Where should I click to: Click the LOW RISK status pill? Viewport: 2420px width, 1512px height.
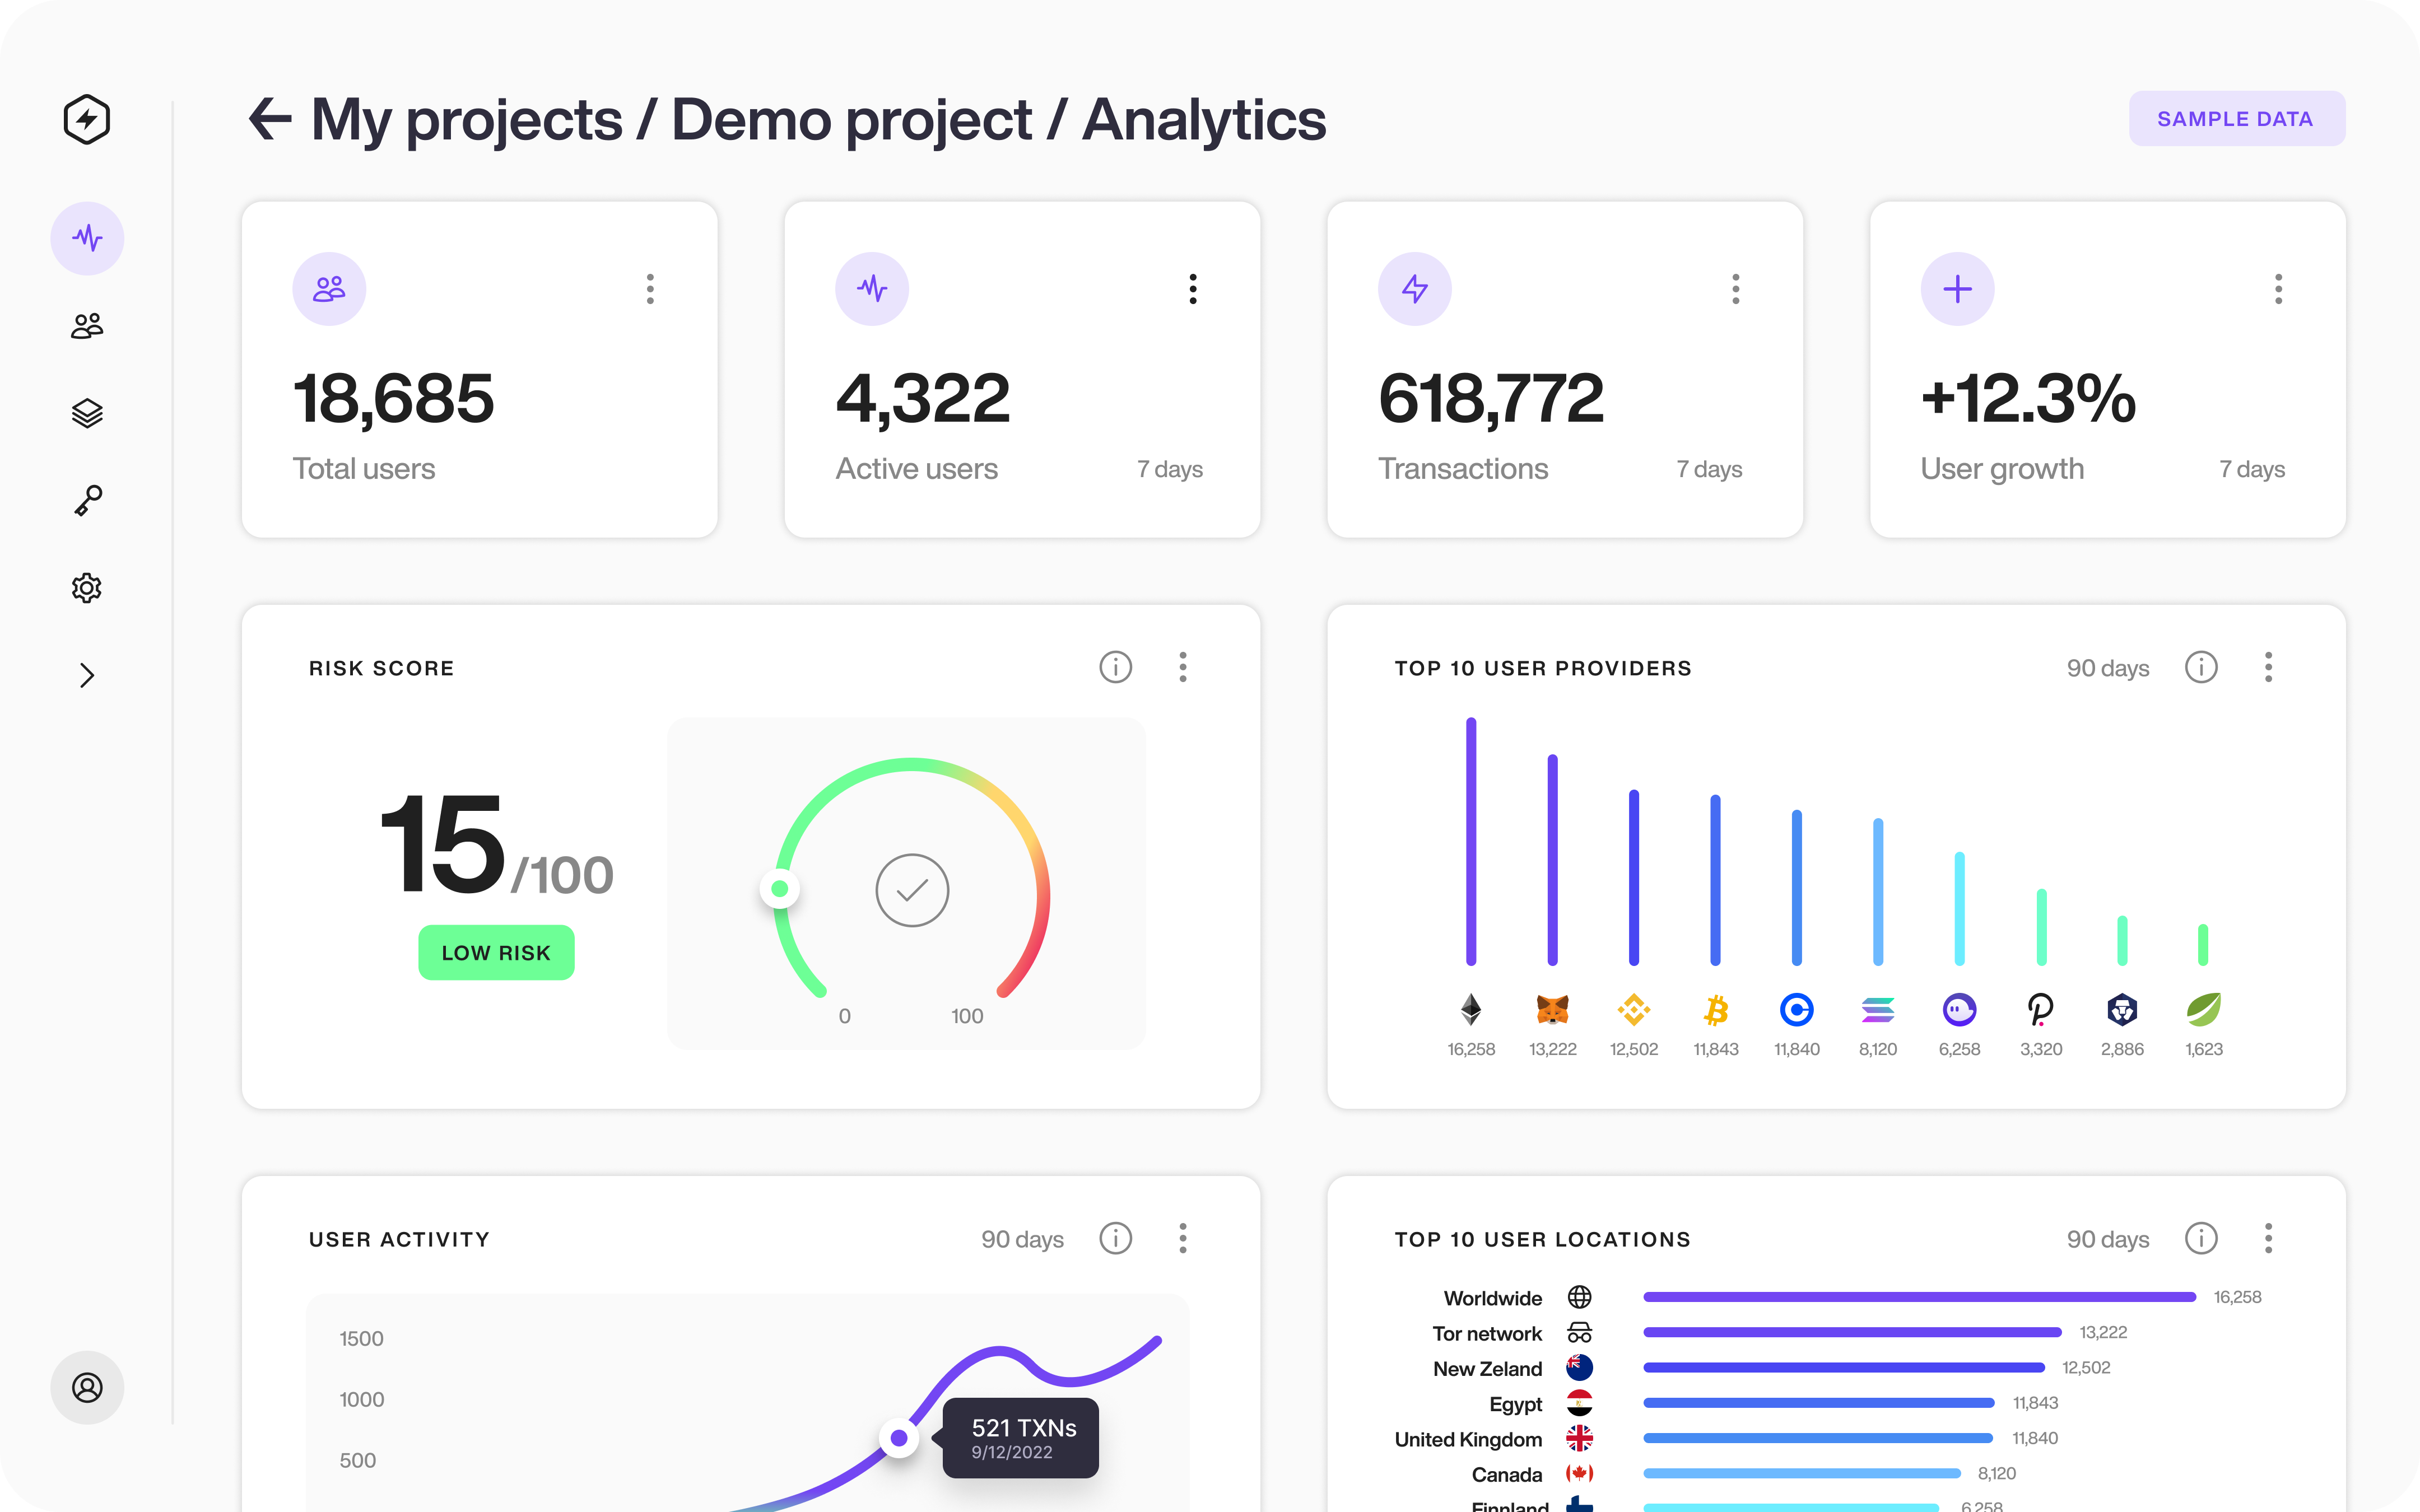(x=496, y=952)
